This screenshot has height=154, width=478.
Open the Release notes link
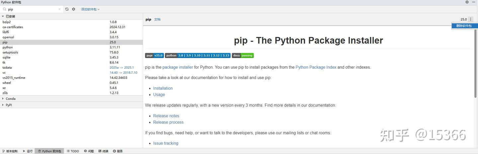click(x=166, y=116)
